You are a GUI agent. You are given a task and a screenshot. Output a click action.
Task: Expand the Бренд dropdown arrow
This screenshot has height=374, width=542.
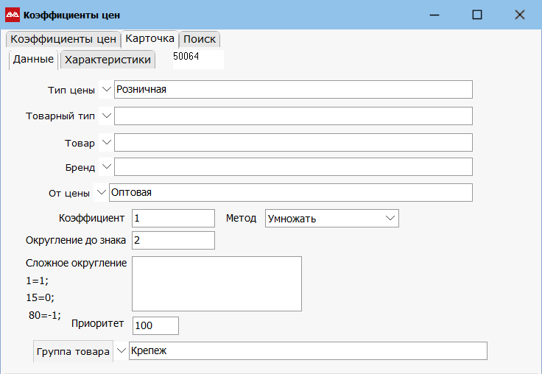pos(105,167)
